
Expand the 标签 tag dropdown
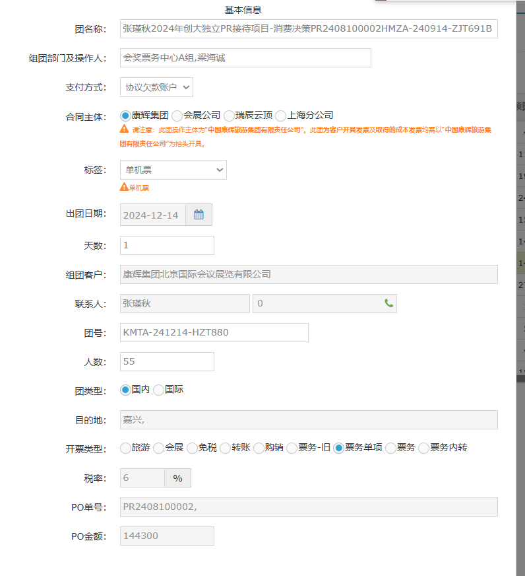tap(173, 170)
